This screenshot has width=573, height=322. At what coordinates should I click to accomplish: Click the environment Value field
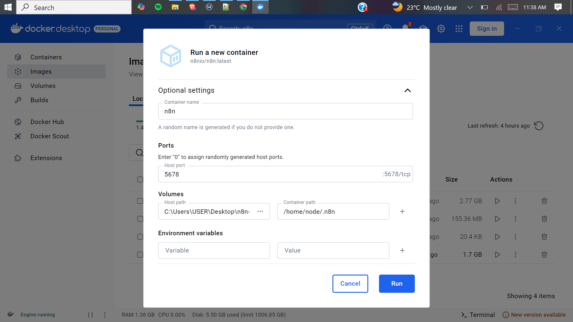333,250
